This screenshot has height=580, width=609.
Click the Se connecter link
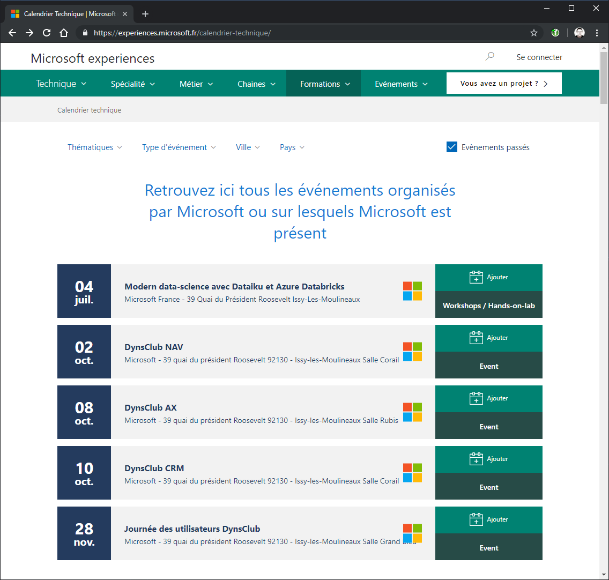[539, 57]
